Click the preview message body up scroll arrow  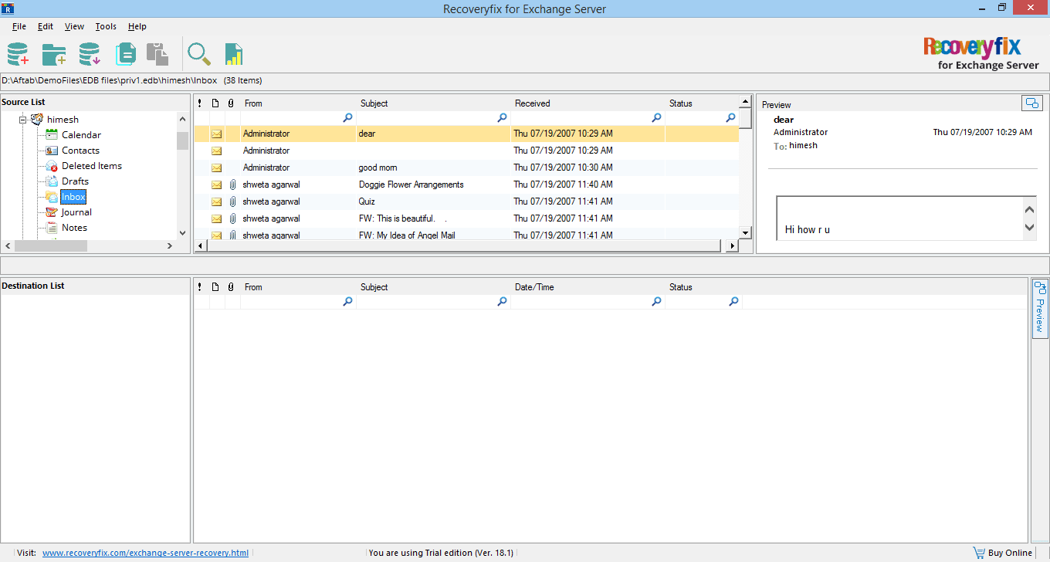coord(1029,210)
